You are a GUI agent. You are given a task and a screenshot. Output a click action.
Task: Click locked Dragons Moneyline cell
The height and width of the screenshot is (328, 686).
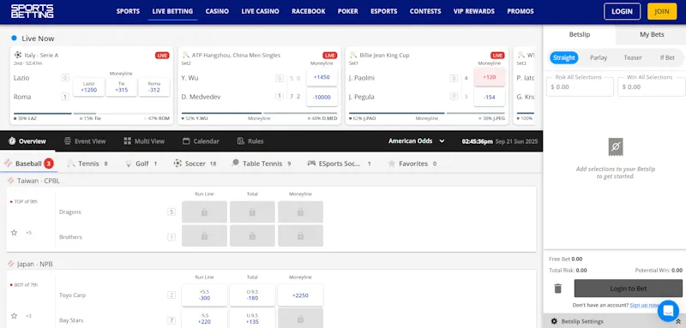301,212
